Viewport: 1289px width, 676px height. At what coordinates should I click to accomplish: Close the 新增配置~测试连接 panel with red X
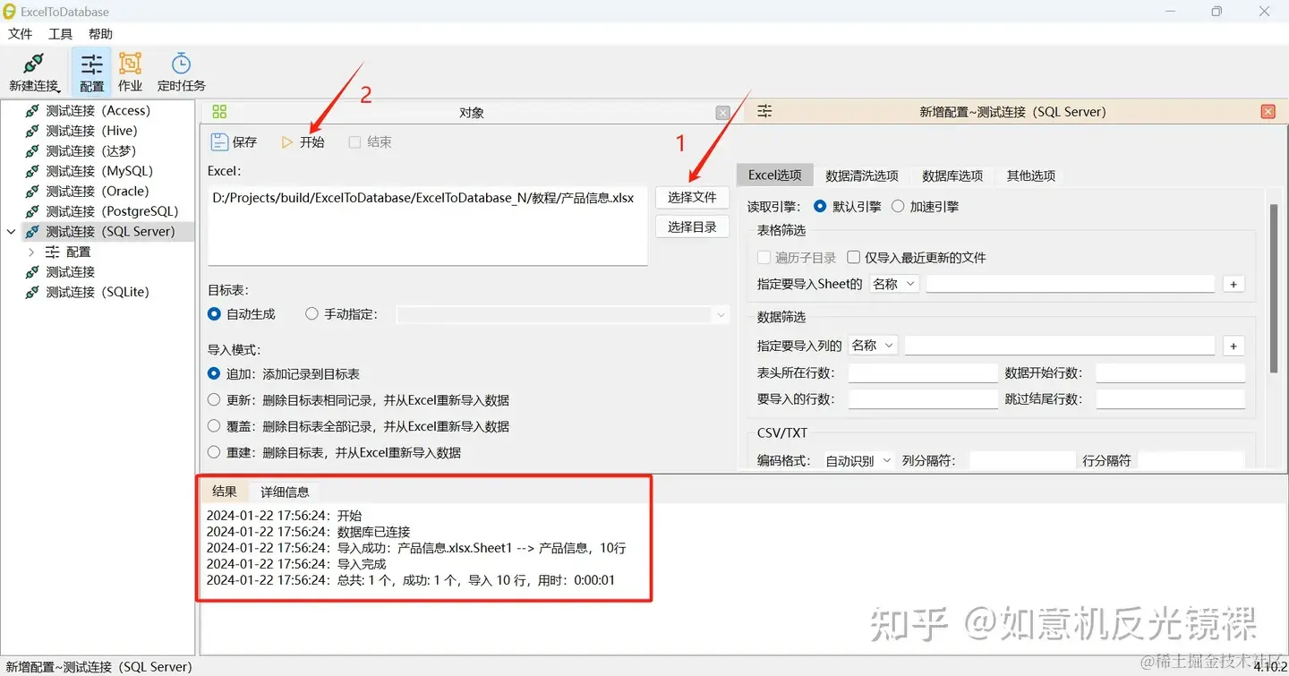(1268, 112)
